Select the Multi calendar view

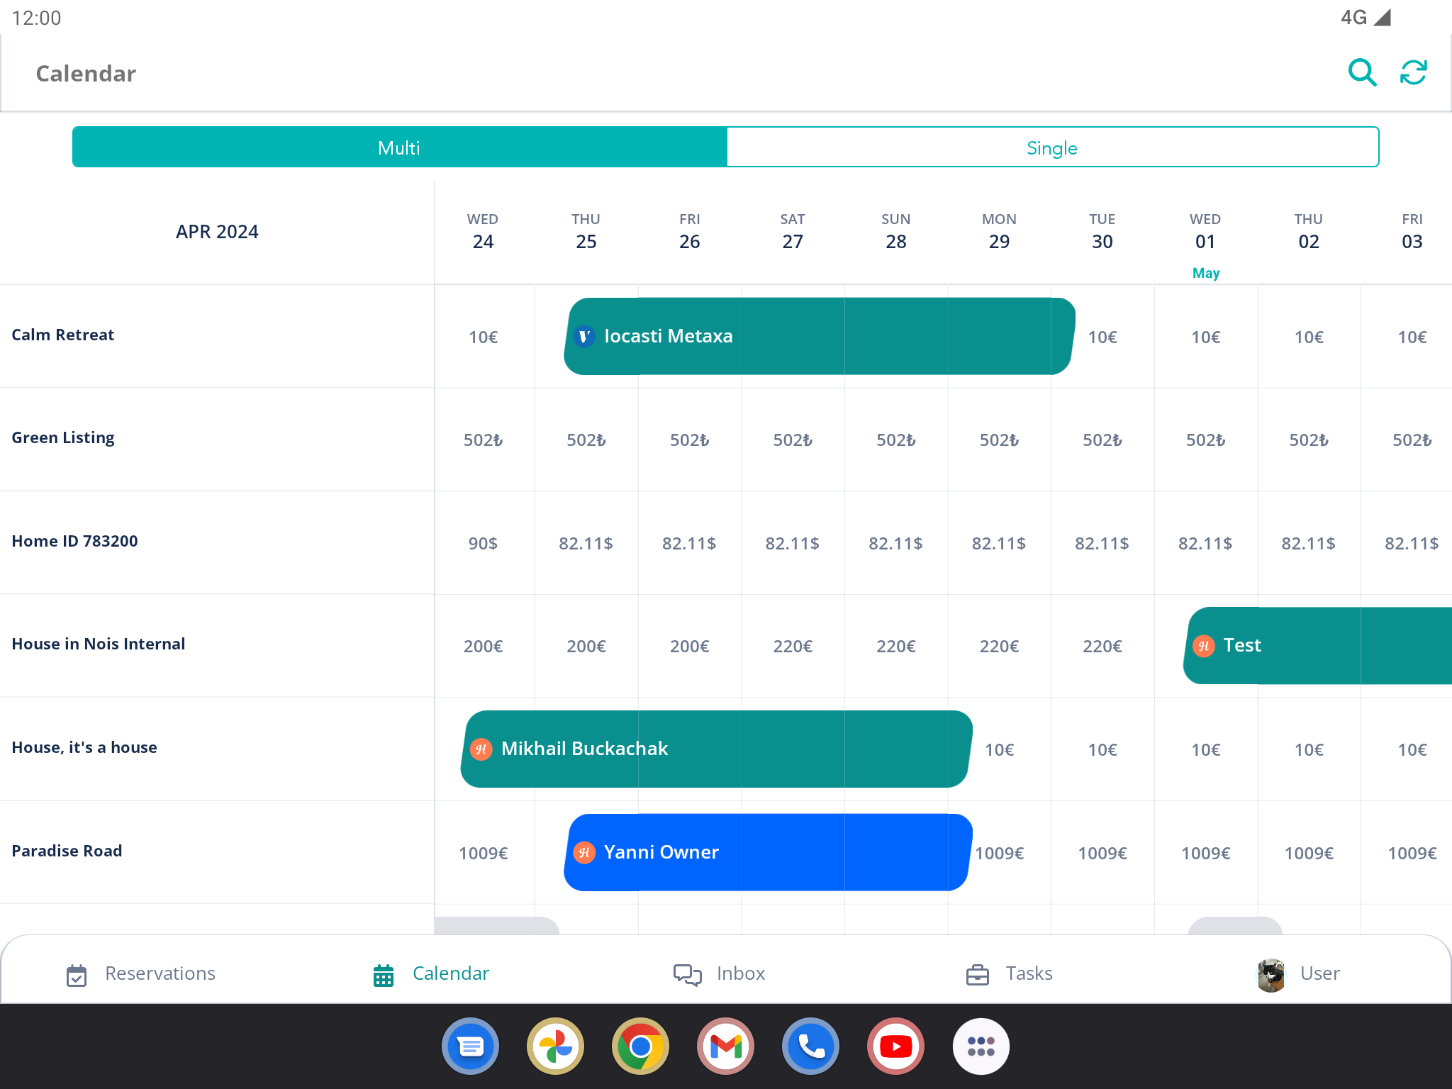tap(399, 147)
